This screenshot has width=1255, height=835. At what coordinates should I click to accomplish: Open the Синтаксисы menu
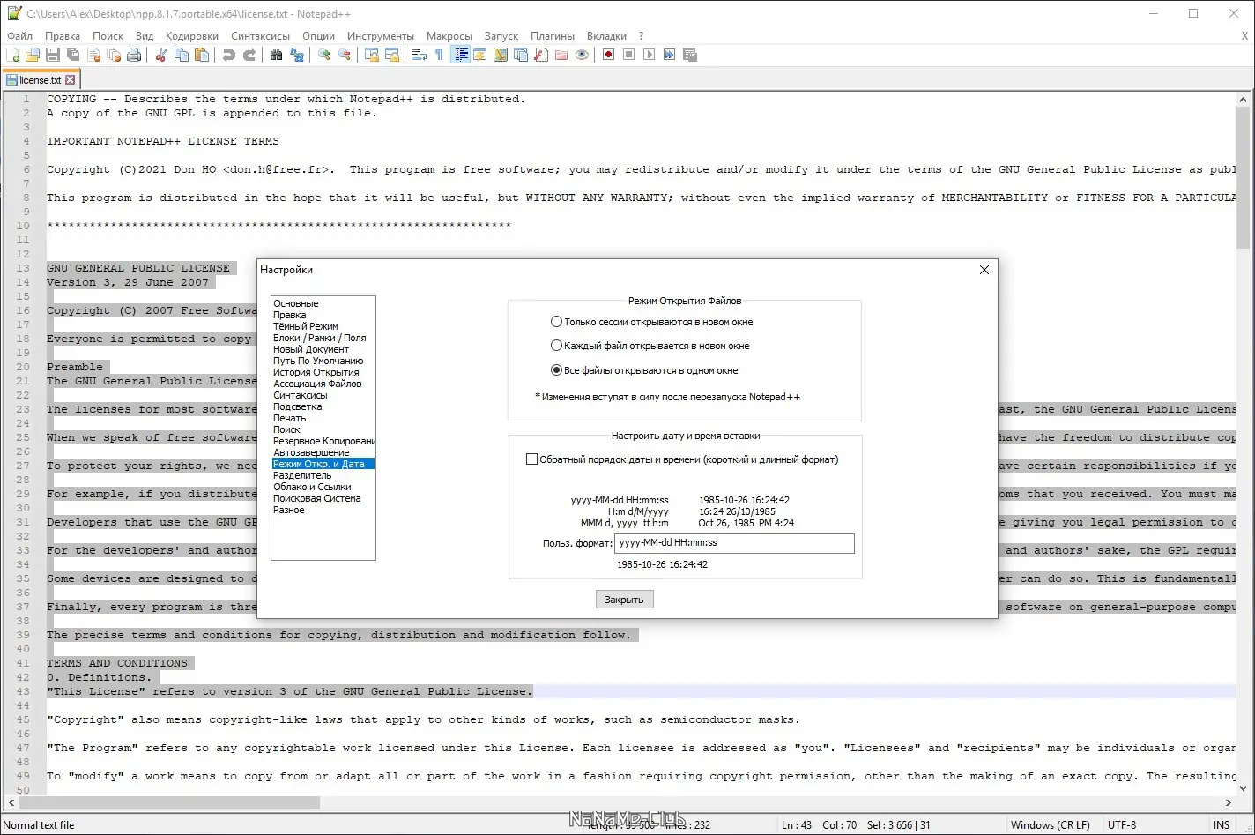(261, 36)
